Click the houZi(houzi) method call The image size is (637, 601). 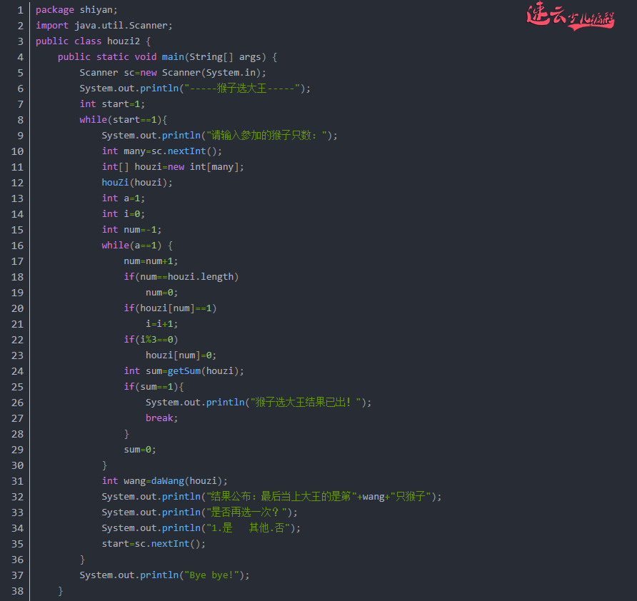tap(137, 183)
